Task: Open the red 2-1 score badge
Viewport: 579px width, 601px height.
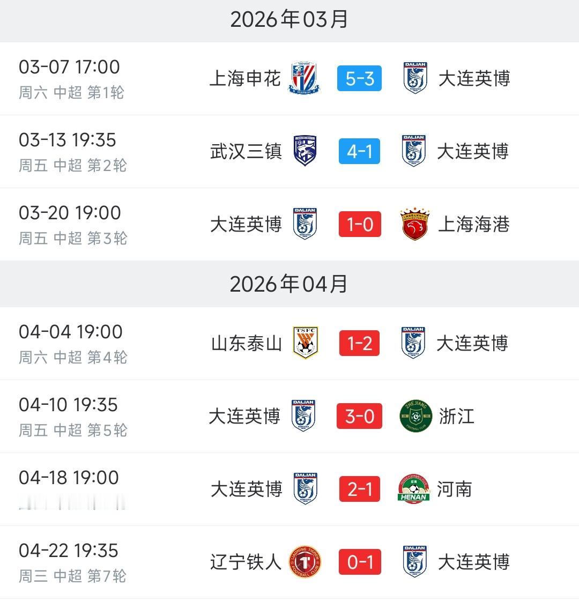Action: (359, 489)
